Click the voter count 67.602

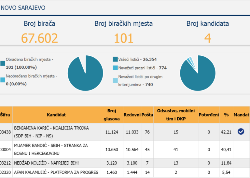[x=39, y=38]
